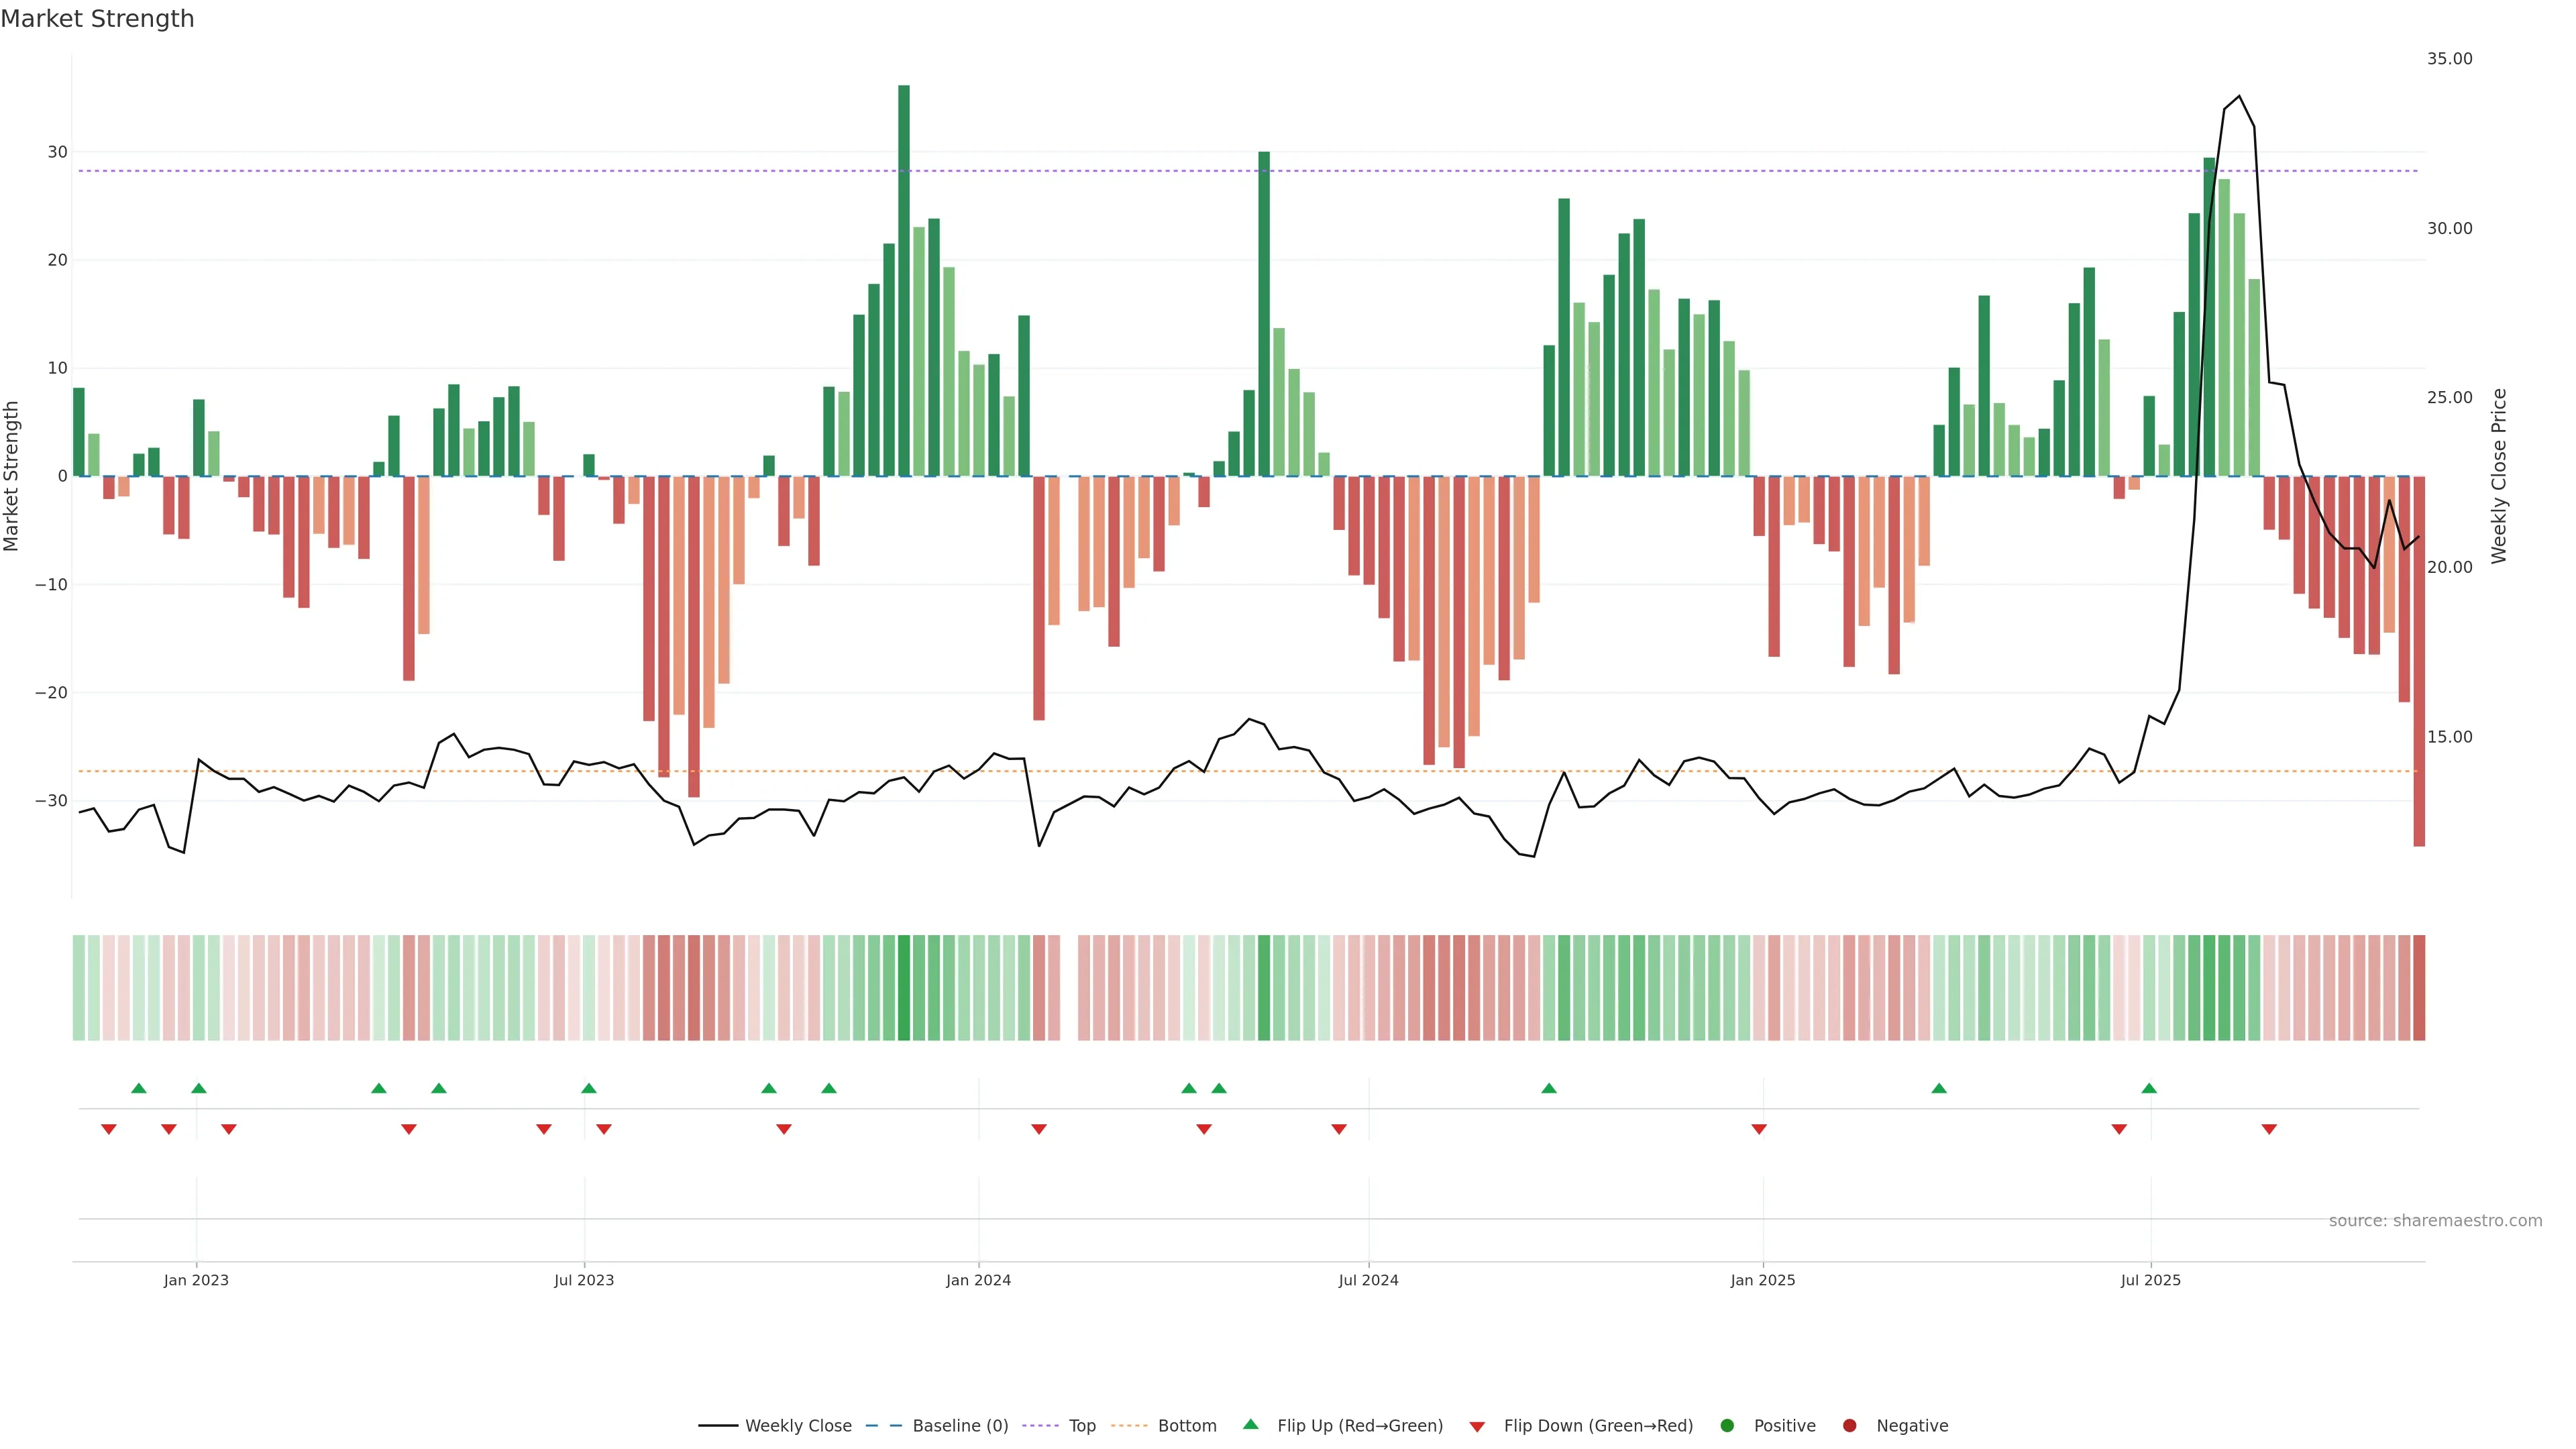Image resolution: width=2576 pixels, height=1449 pixels.
Task: Click flip-up triangle between Jul 2024 and Jan 2025
Action: point(1549,1088)
